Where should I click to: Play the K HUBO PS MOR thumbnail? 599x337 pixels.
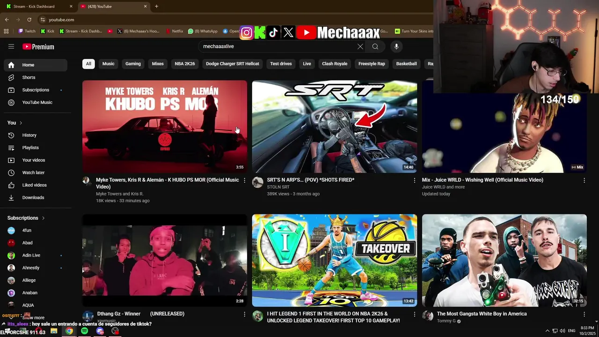click(x=165, y=126)
